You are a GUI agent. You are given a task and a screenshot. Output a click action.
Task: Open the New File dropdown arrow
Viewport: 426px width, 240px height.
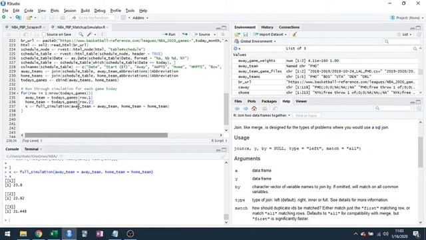(x=11, y=18)
